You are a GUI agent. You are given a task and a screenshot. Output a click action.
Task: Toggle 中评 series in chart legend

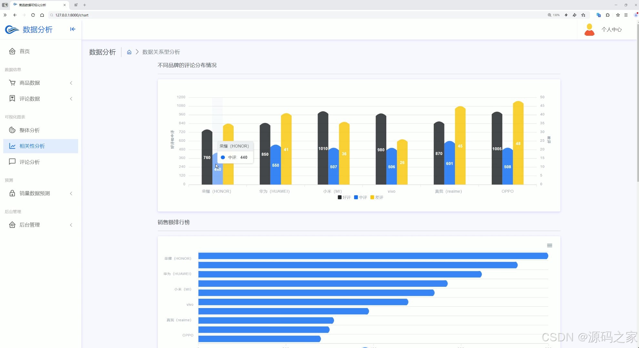pos(360,198)
